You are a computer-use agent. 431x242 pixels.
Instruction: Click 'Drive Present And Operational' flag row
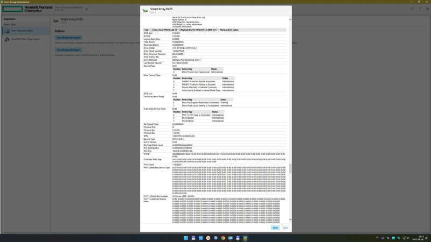[198, 72]
